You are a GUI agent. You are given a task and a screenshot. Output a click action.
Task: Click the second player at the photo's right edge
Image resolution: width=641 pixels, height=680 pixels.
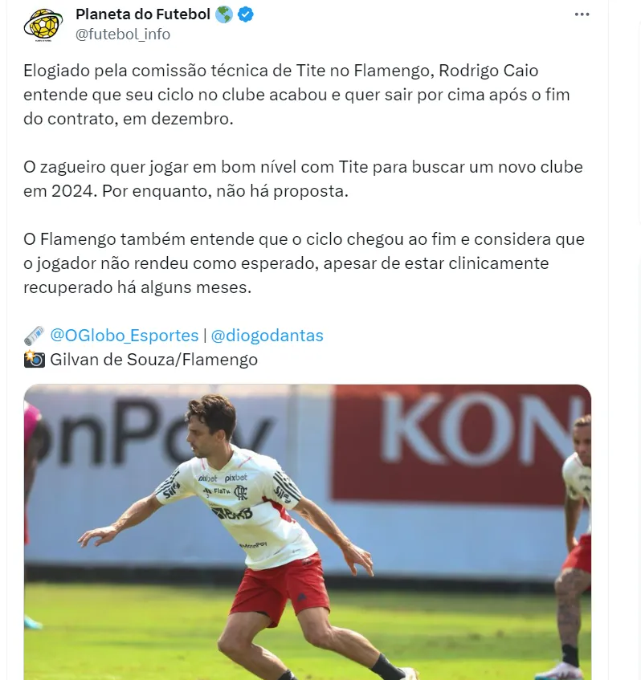point(574,547)
